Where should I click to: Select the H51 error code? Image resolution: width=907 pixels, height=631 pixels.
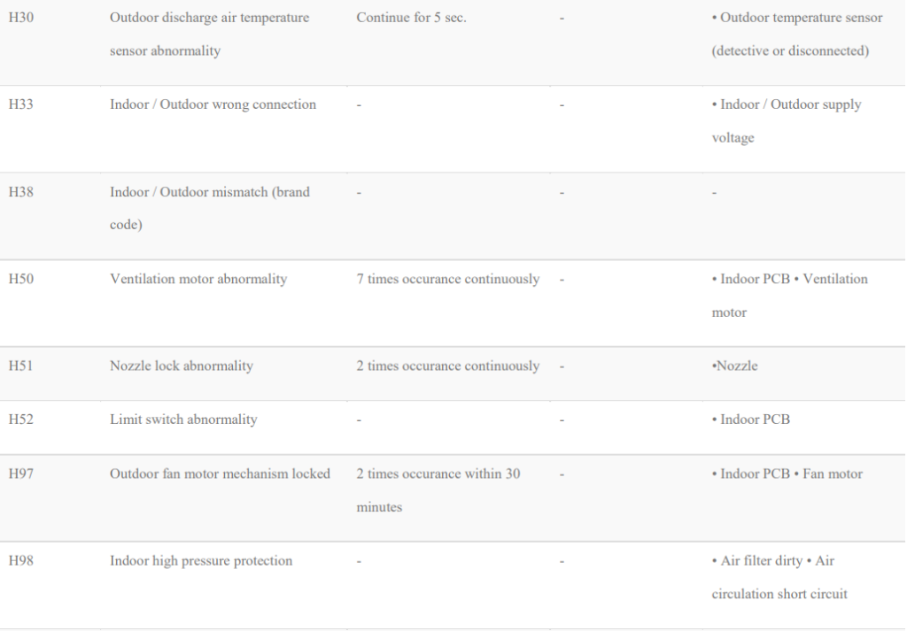21,366
